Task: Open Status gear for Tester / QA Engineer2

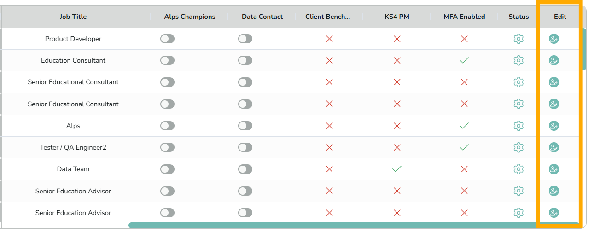Action: [x=518, y=147]
